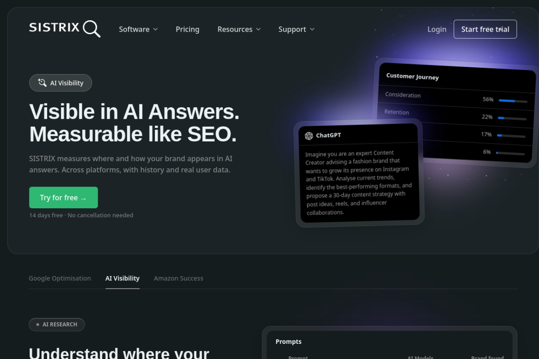
Task: Click '14 days free · No cancellation needed' text
Action: tap(81, 215)
